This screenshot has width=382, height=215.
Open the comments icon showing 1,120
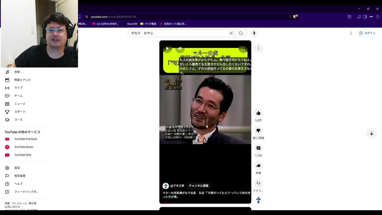(258, 148)
